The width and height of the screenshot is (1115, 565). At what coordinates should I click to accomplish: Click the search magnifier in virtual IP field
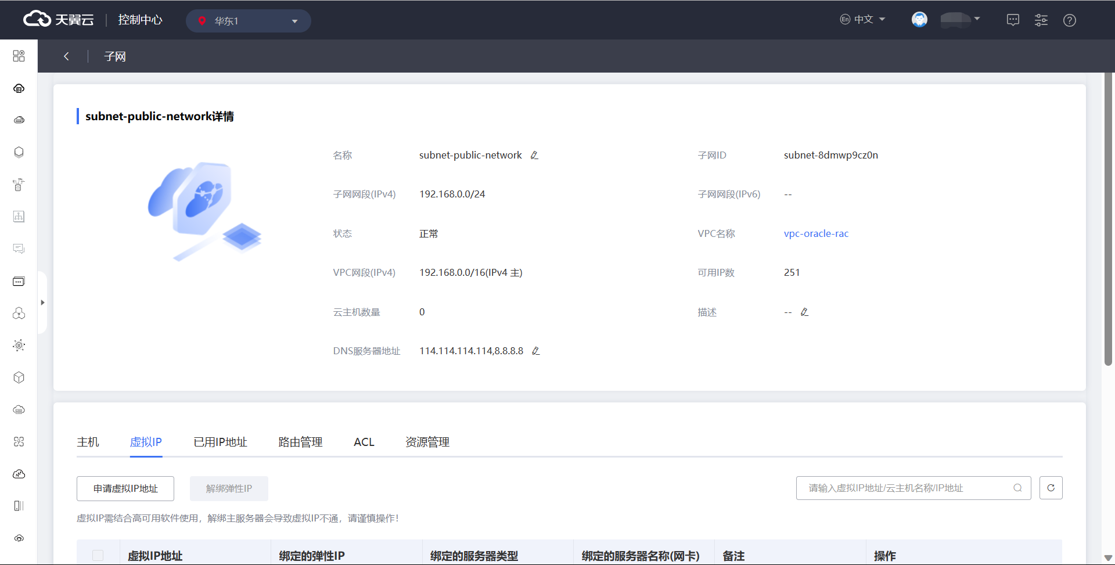pos(1017,488)
